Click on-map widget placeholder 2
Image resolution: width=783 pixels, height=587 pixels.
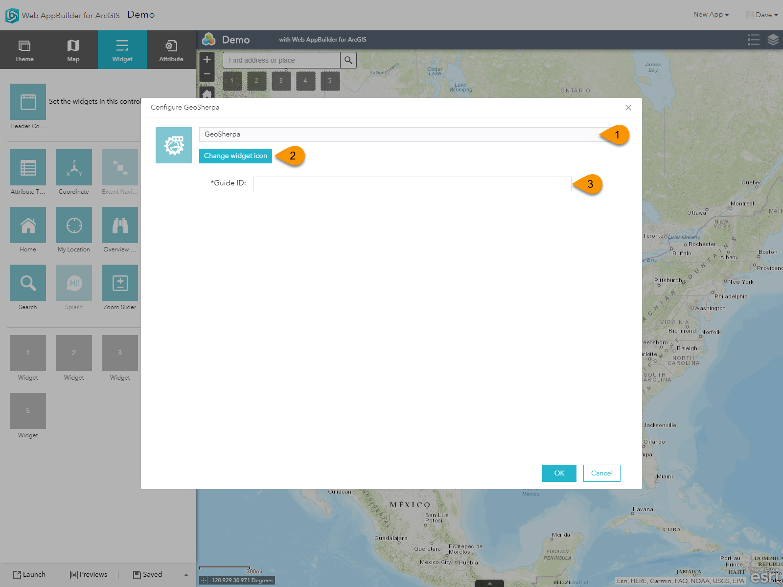tap(256, 81)
